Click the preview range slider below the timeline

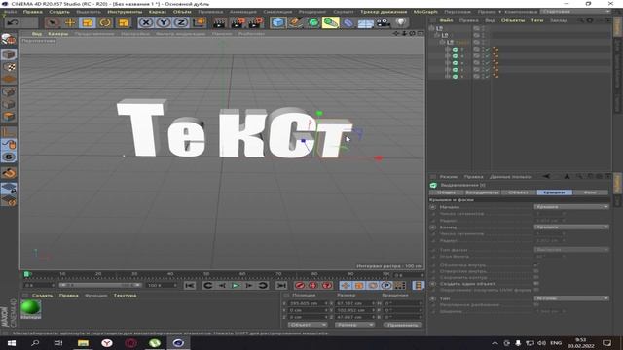click(x=100, y=285)
